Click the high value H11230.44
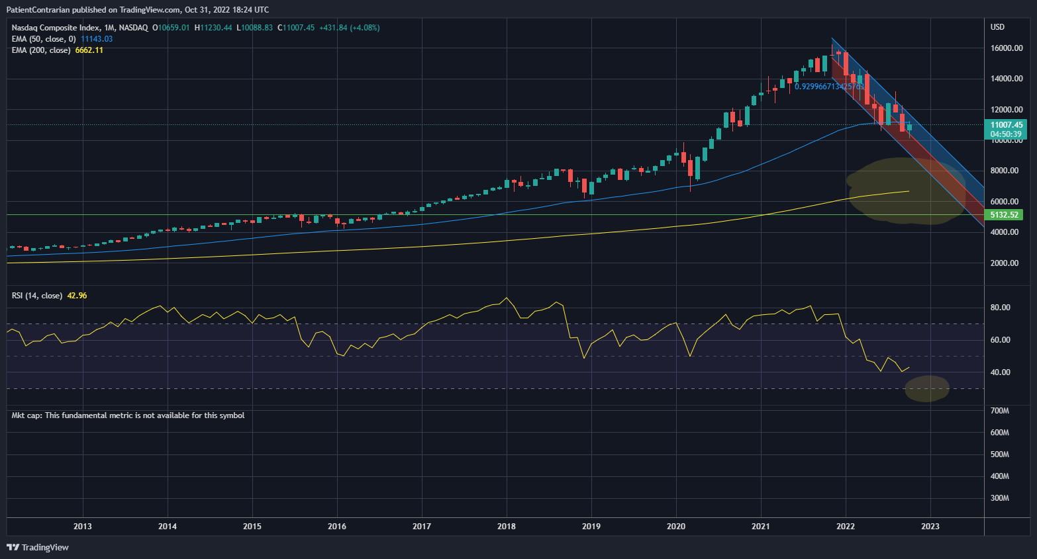This screenshot has height=559, width=1037. (x=213, y=28)
